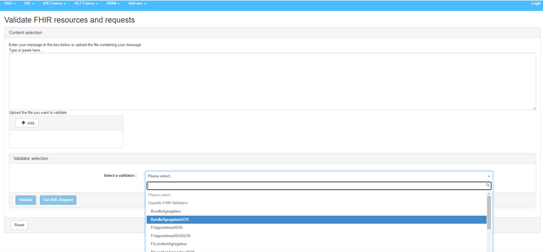543x252 pixels.
Task: Click the Get XML Request button
Action: [58, 200]
